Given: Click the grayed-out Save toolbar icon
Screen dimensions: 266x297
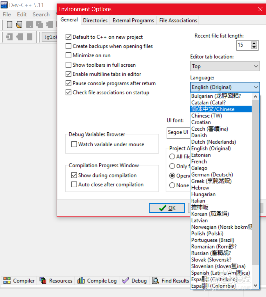Looking at the screenshot, I should click(30, 25).
